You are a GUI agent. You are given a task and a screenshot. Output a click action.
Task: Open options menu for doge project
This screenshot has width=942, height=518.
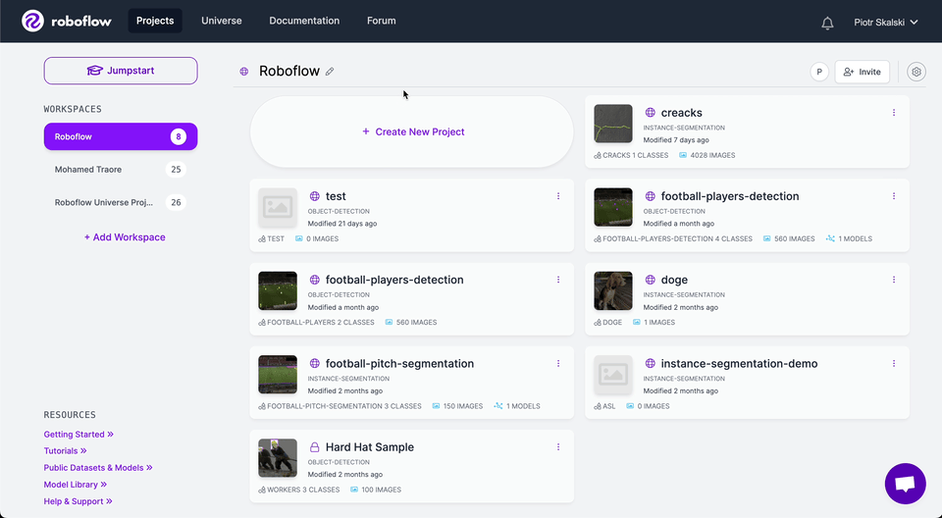[x=894, y=280]
